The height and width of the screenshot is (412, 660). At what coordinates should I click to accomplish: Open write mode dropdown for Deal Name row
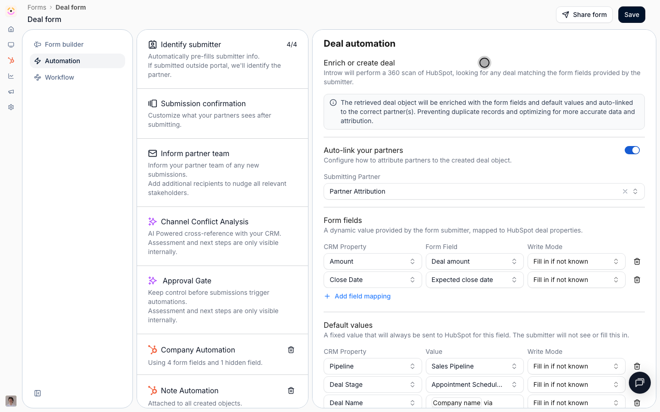click(576, 402)
